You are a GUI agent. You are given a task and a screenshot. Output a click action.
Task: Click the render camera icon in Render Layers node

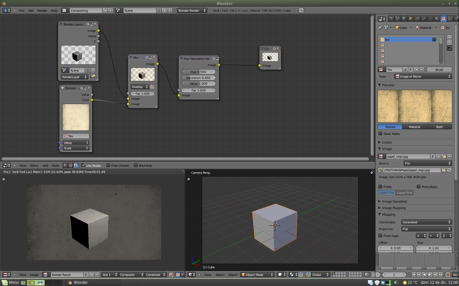93,77
